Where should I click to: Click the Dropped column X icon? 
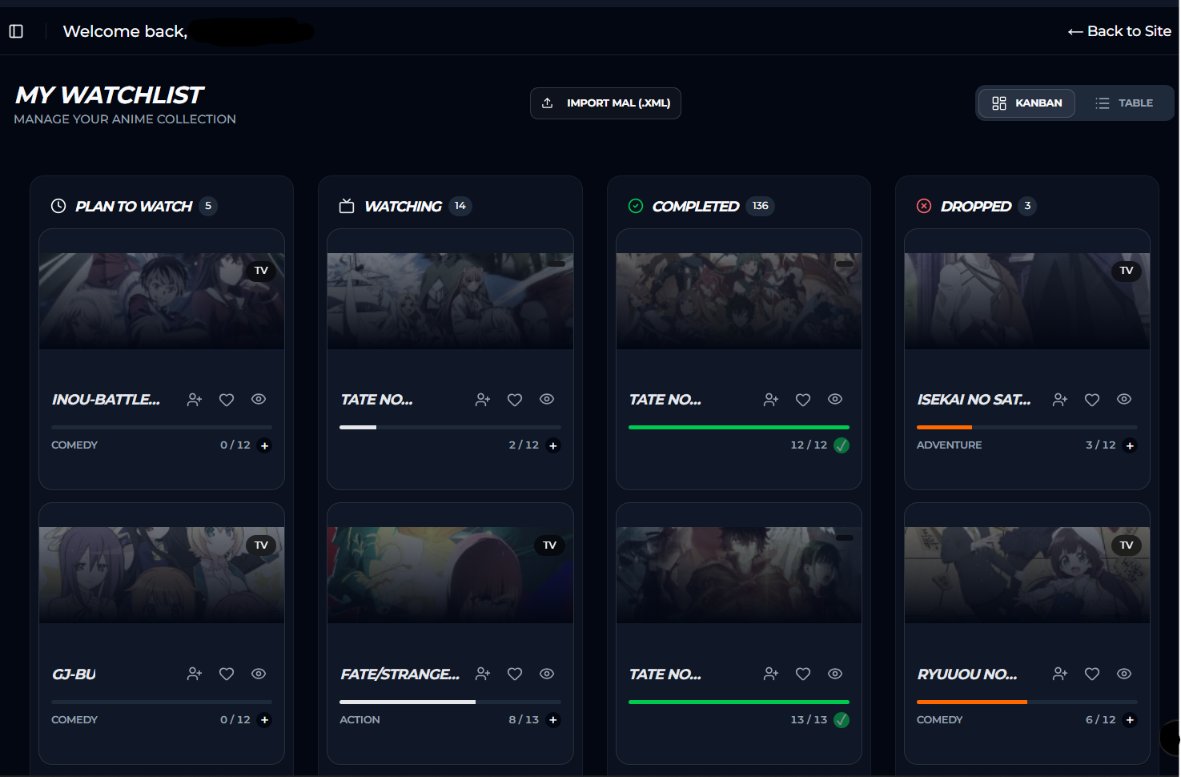pos(924,206)
